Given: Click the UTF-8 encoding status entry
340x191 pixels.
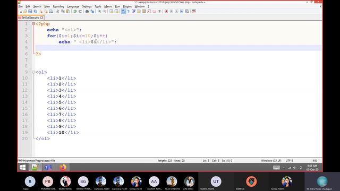Looking at the screenshot, I should point(289,161).
